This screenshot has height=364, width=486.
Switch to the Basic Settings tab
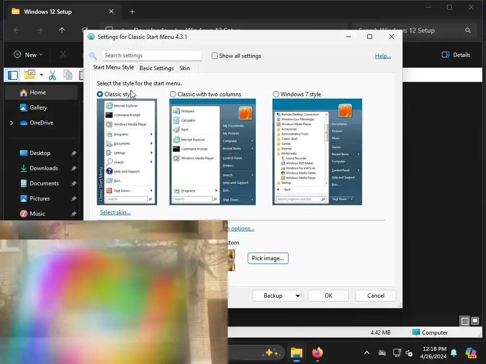[157, 68]
